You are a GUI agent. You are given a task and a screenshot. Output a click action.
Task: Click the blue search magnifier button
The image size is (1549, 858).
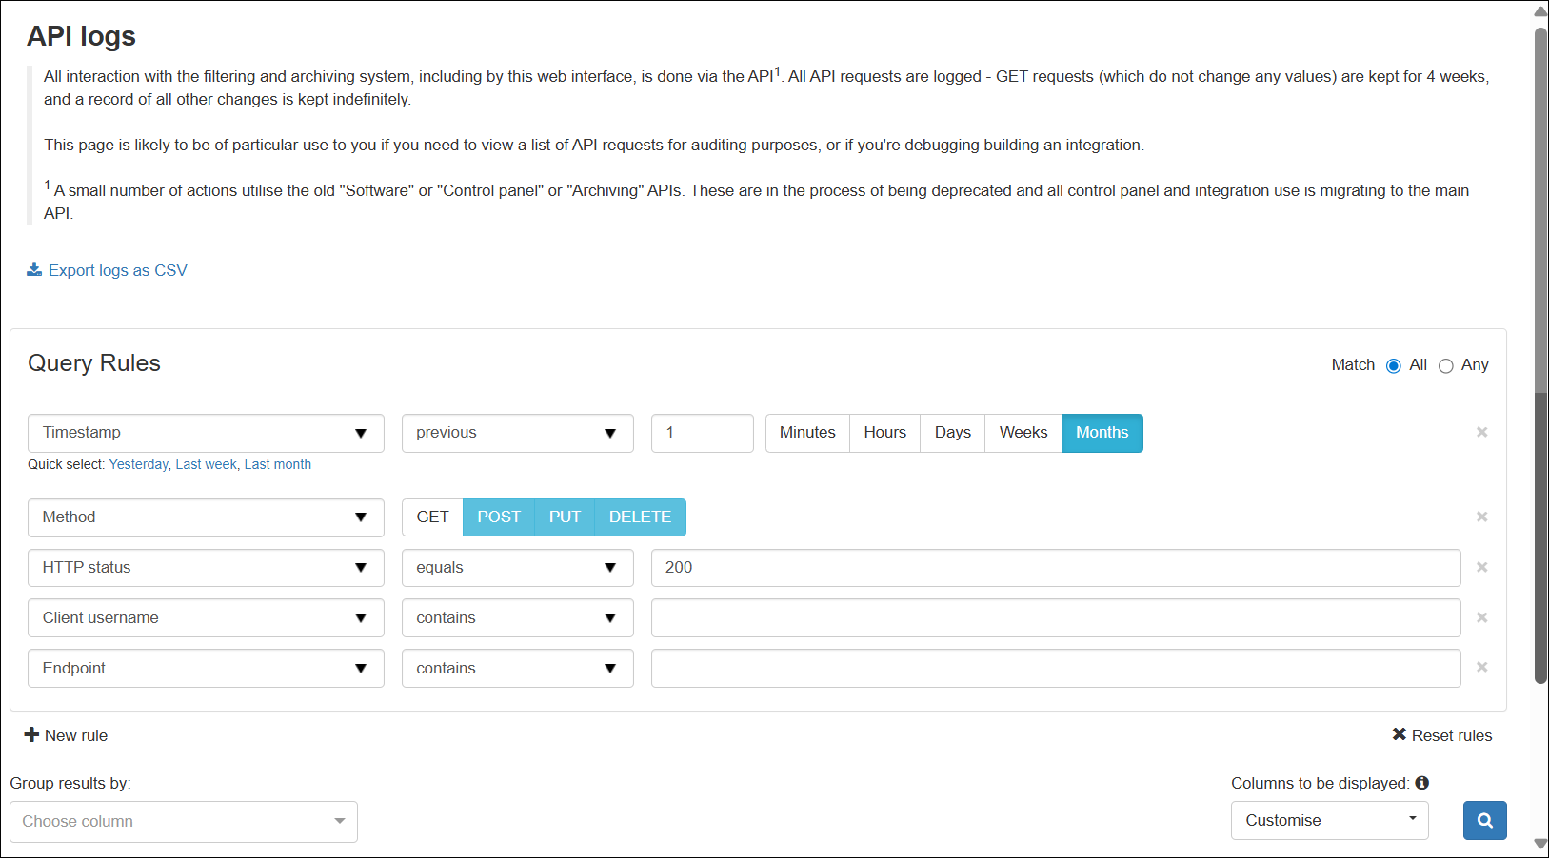pyautogui.click(x=1484, y=820)
